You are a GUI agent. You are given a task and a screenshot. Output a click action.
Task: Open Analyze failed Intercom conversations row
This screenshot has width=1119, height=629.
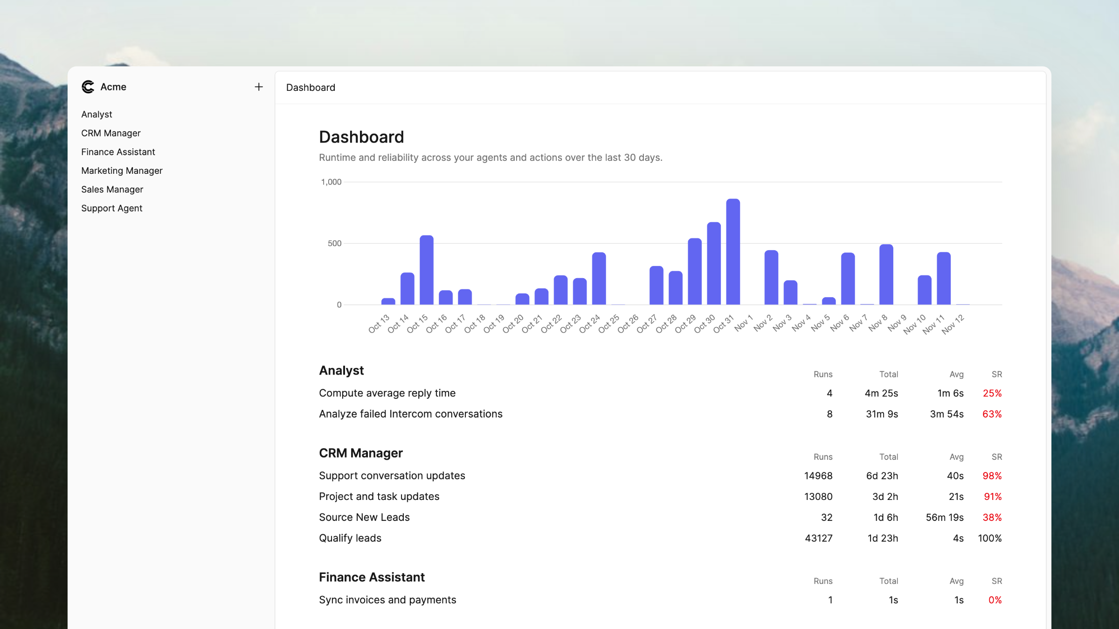410,414
